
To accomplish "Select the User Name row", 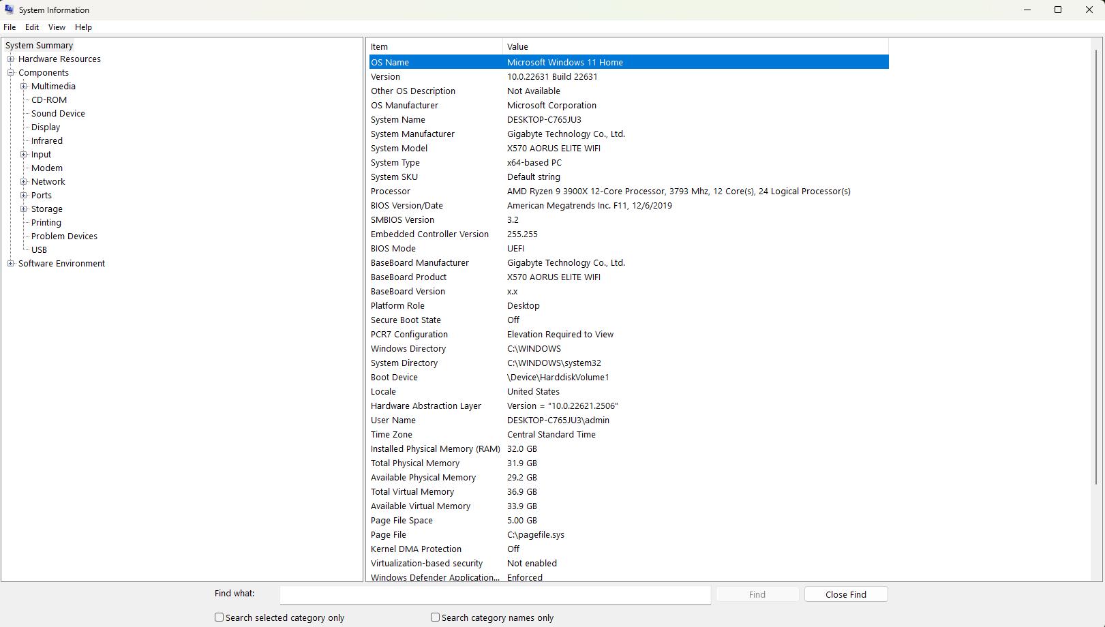I will 629,420.
